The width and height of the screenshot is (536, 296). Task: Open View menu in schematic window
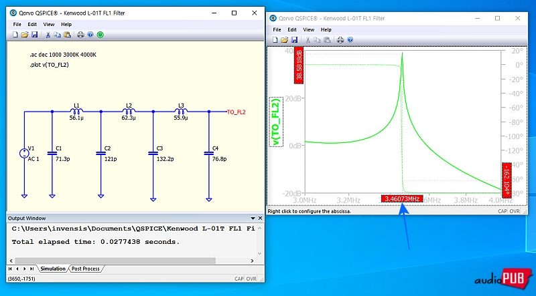49,25
